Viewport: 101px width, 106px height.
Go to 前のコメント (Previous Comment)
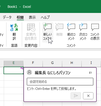click(71, 27)
